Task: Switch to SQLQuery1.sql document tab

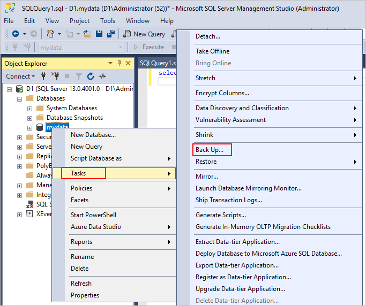Action: coord(158,63)
